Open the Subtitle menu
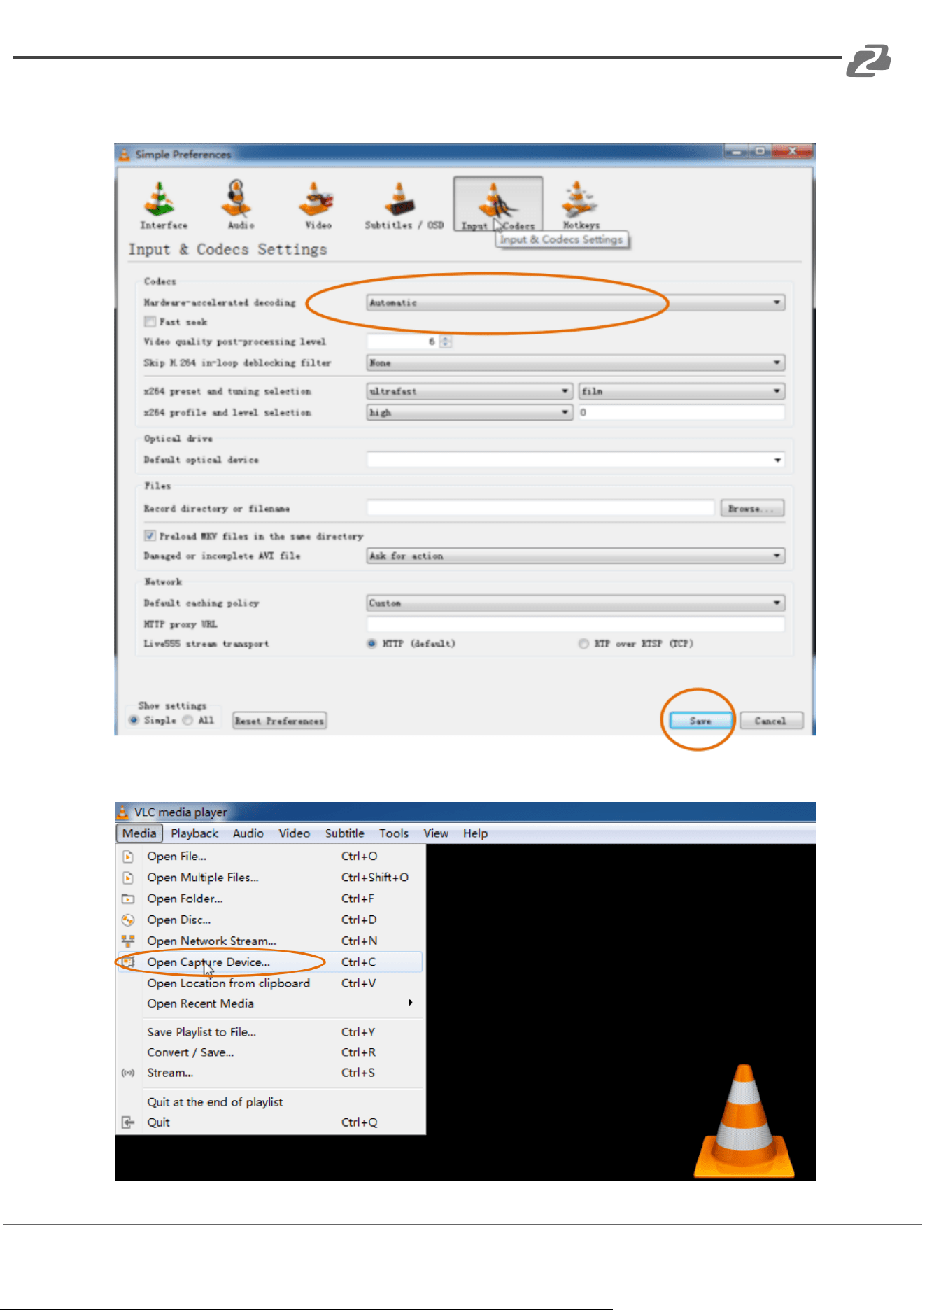Viewport: 927px width, 1310px height. pos(344,833)
